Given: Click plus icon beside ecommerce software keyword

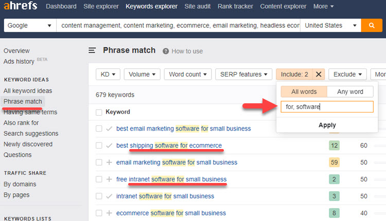Looking at the screenshot, I should (109, 213).
